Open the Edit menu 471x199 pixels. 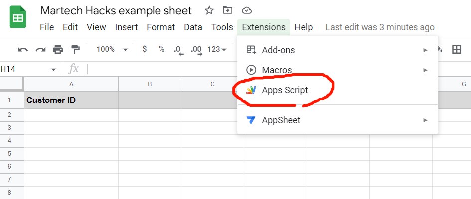(x=70, y=27)
